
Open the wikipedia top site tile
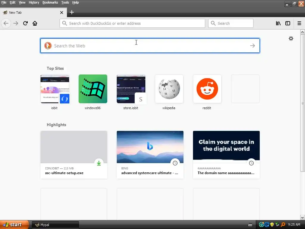(x=169, y=89)
